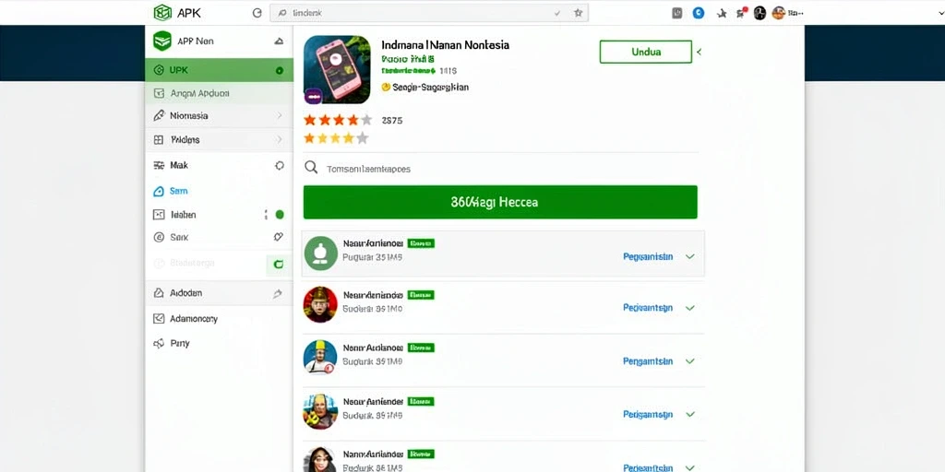Click the circular icon right of Mak

tap(279, 165)
